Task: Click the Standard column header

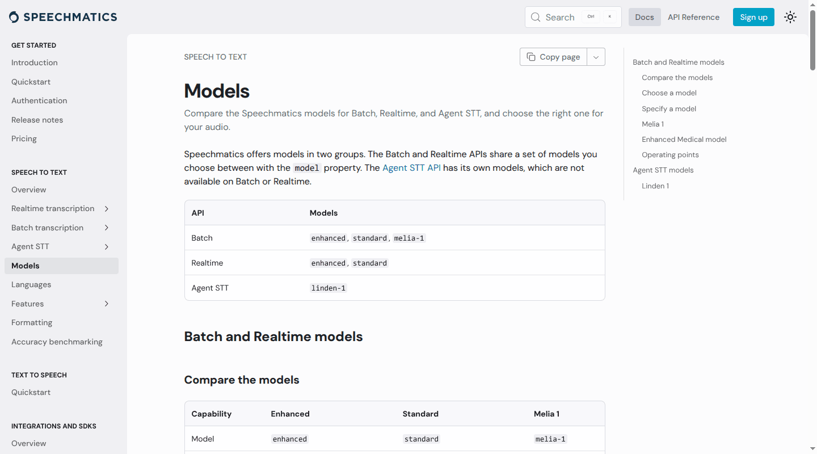Action: [x=420, y=414]
